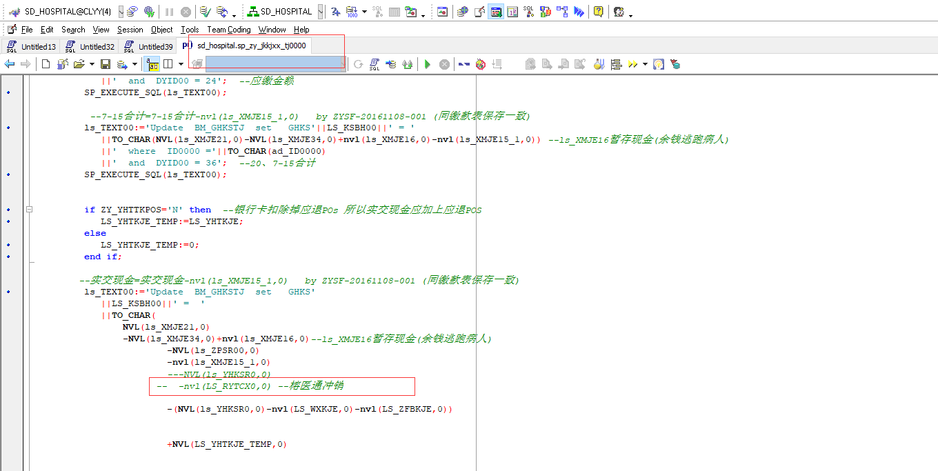
Task: Open the Window menu
Action: point(272,30)
